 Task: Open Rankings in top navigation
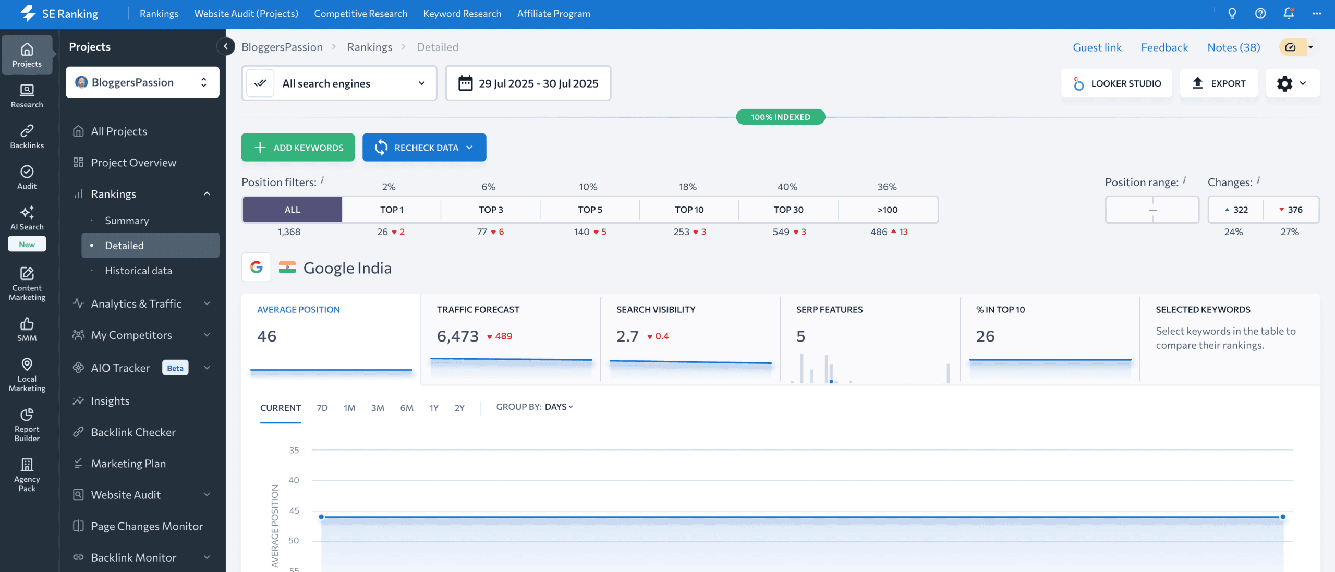tap(159, 14)
